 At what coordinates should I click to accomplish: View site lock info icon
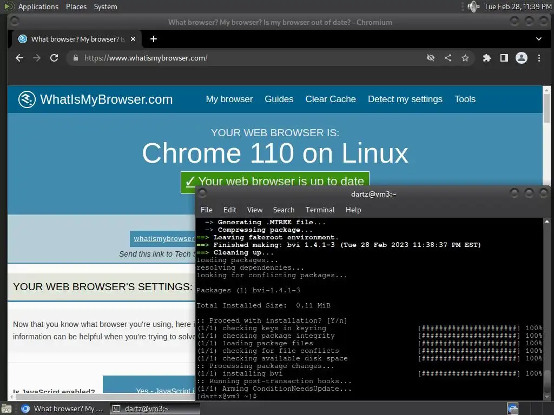pyautogui.click(x=75, y=58)
